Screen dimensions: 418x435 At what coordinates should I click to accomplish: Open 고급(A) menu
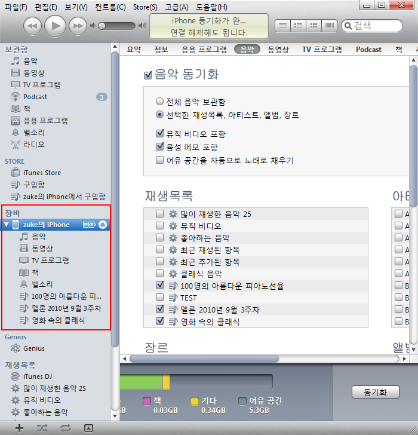[x=177, y=7]
